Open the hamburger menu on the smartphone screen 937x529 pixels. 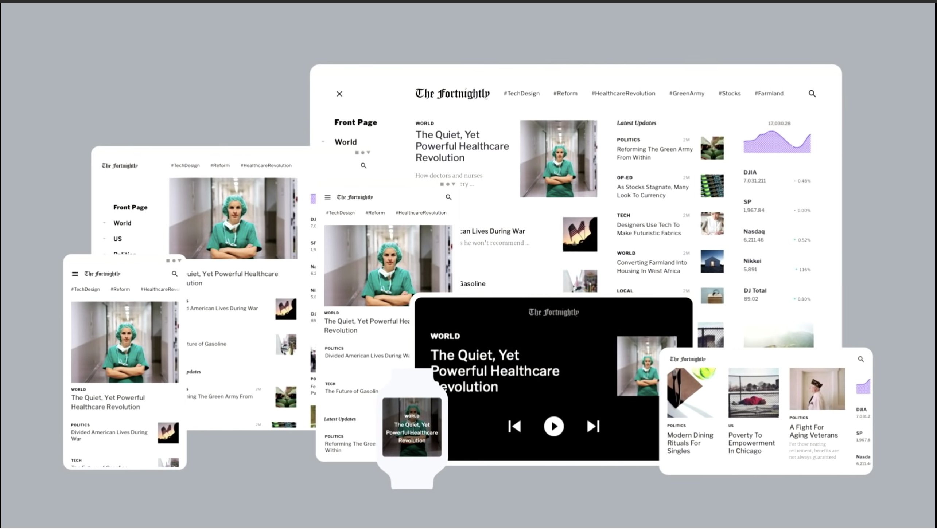click(75, 274)
